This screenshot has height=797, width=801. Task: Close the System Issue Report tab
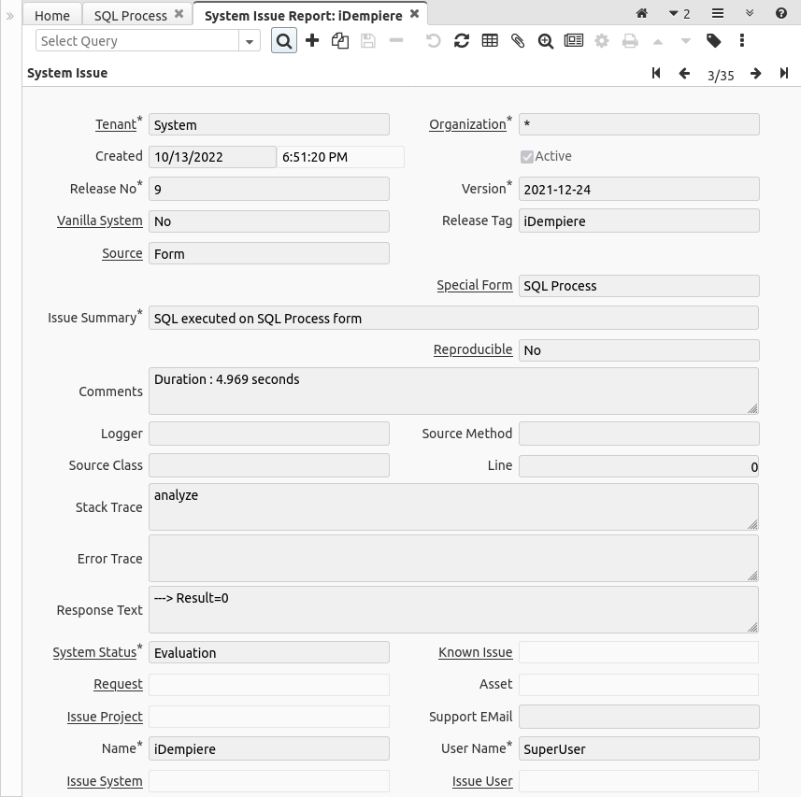[x=415, y=15]
